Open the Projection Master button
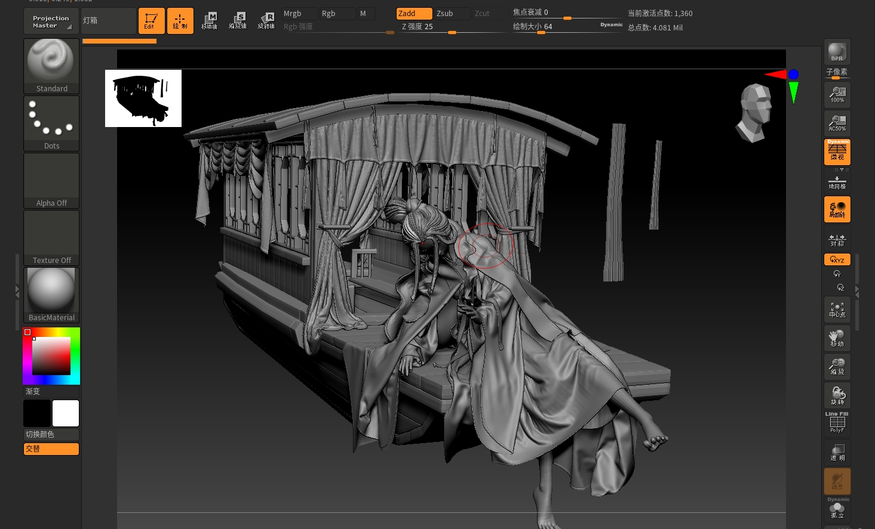The width and height of the screenshot is (875, 529). [51, 21]
